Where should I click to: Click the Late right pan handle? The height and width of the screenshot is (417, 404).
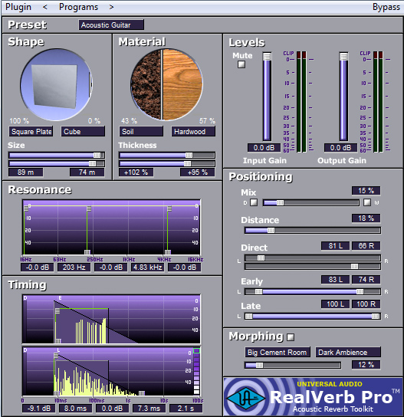pyautogui.click(x=376, y=316)
